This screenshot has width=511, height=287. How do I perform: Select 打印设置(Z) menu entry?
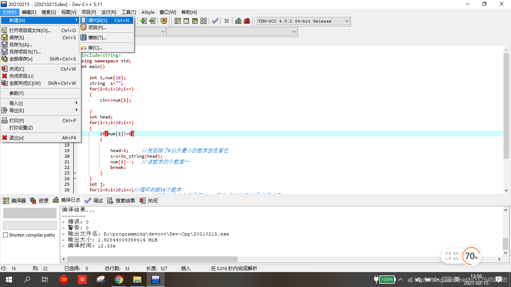(40, 127)
